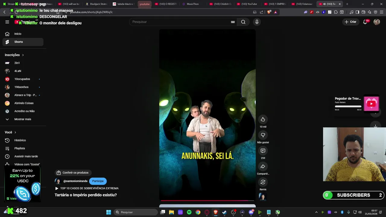Click the search magnifier button
Viewport: 386px width, 217px height.
point(243,22)
